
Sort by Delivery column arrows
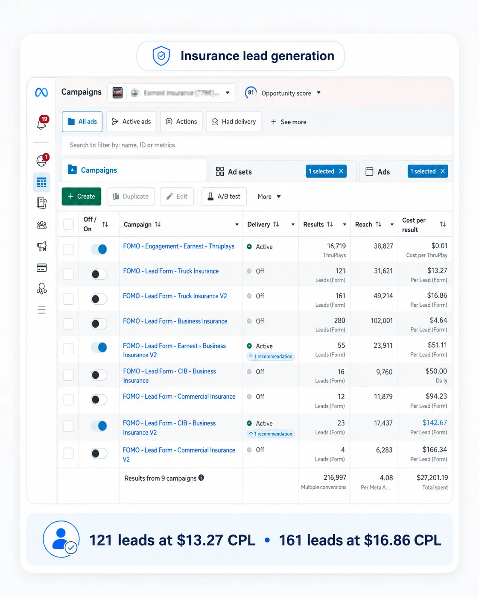tap(276, 224)
